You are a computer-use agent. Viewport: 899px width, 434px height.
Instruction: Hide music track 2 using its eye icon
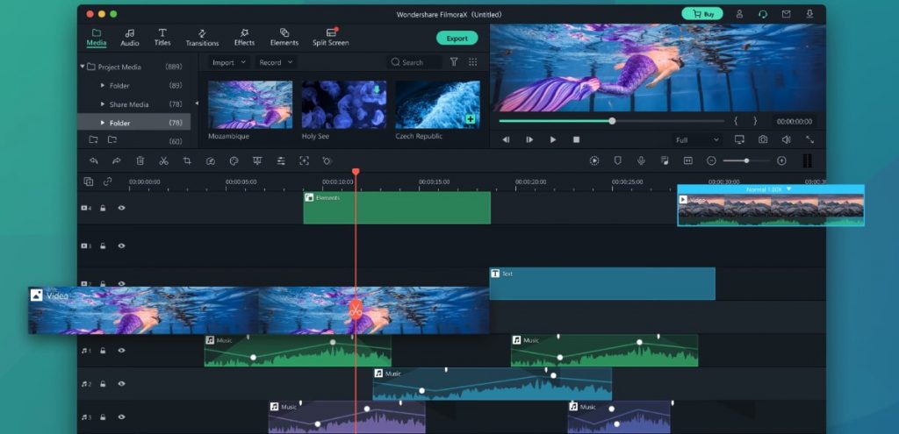[121, 384]
